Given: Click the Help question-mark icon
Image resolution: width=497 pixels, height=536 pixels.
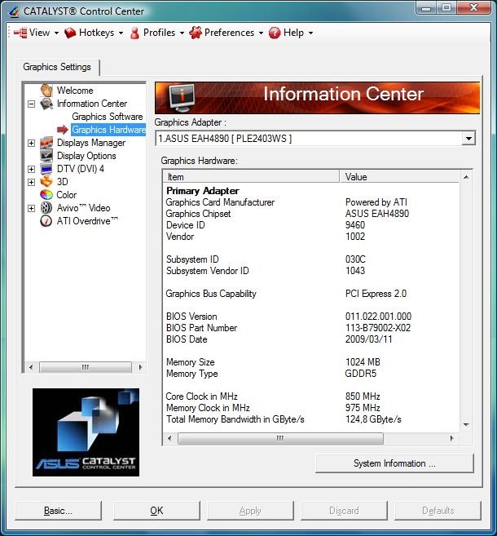Looking at the screenshot, I should 275,33.
